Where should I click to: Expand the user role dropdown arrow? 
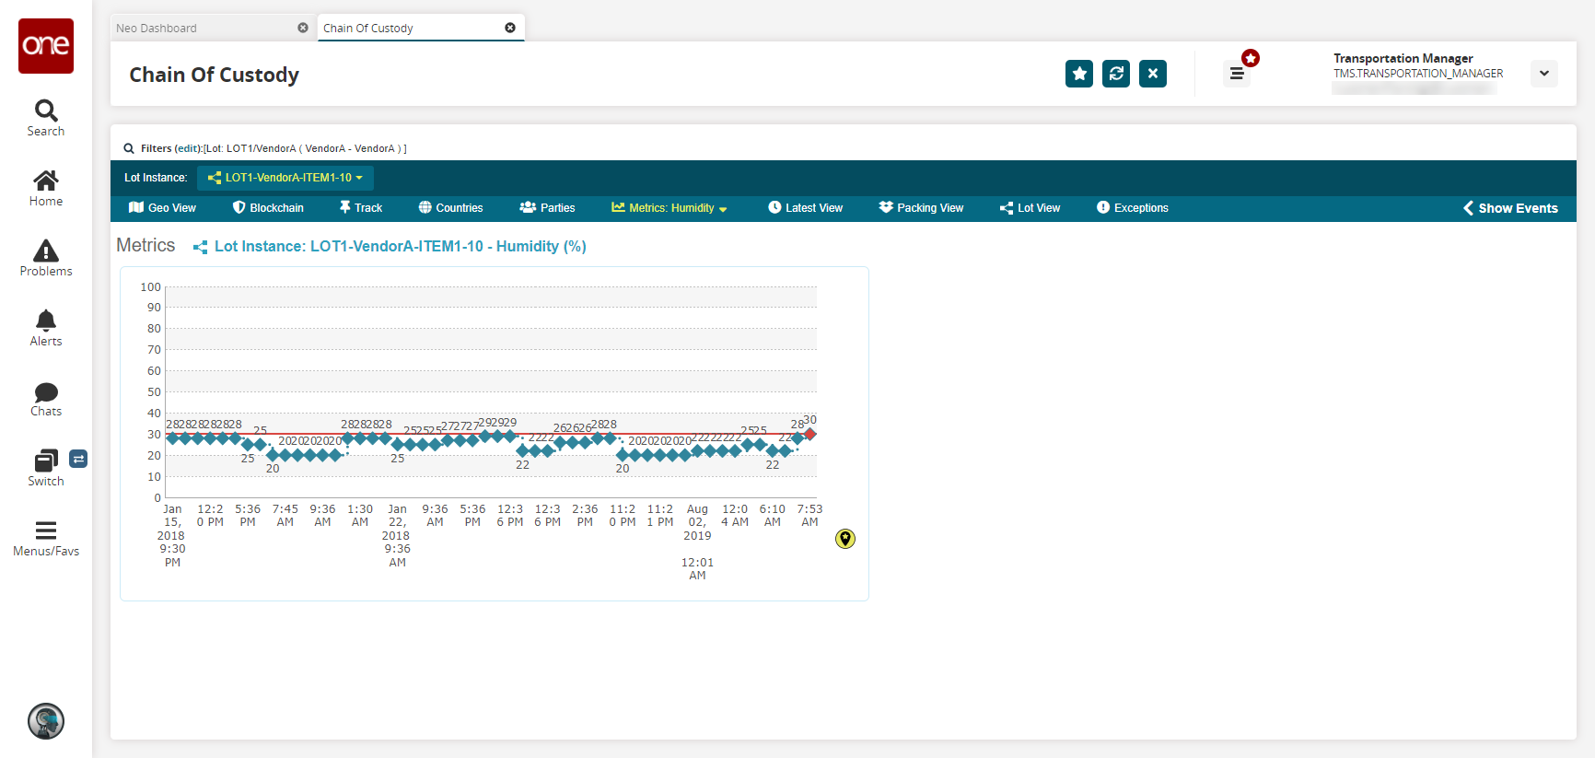coord(1544,74)
